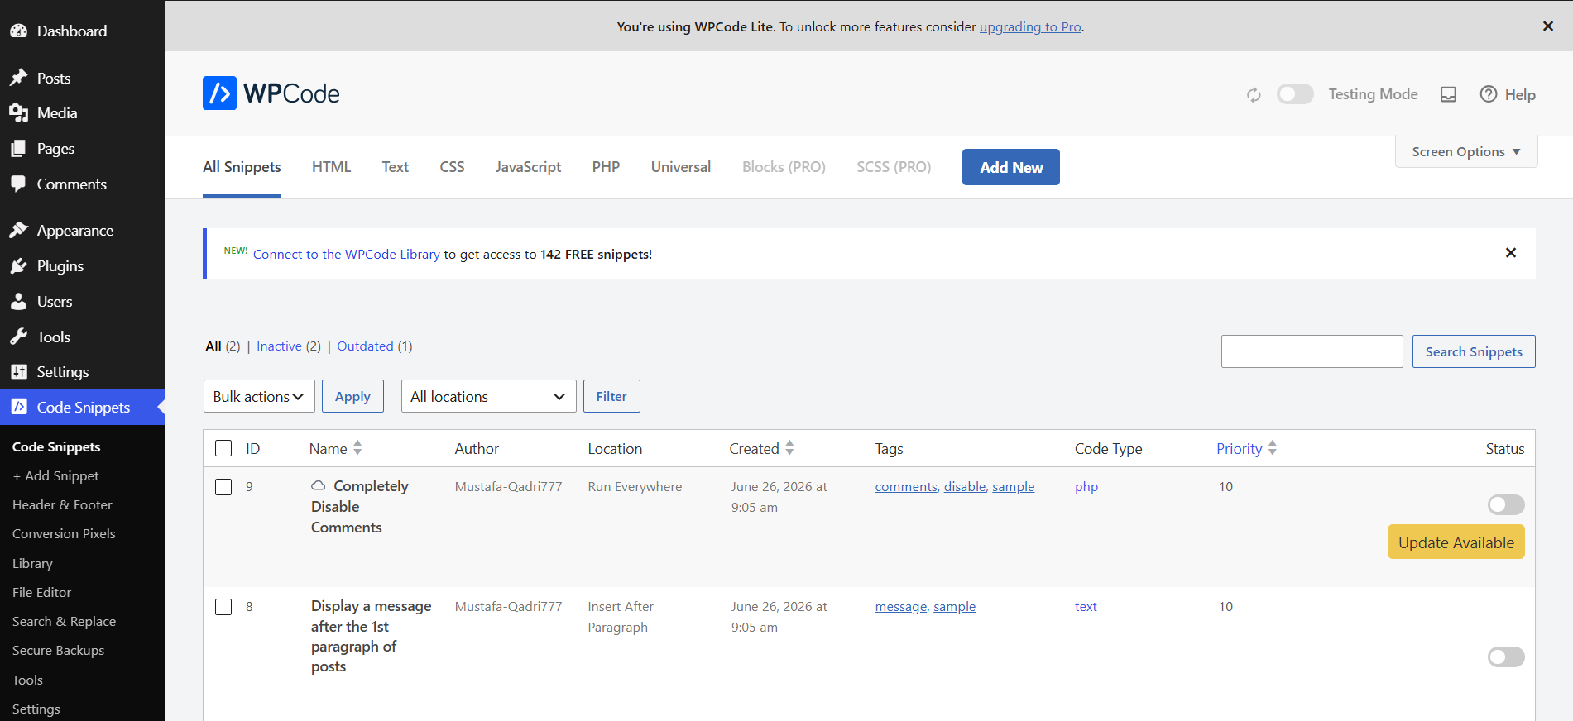Click the Posts pushpin icon
This screenshot has width=1573, height=721.
pos(19,78)
